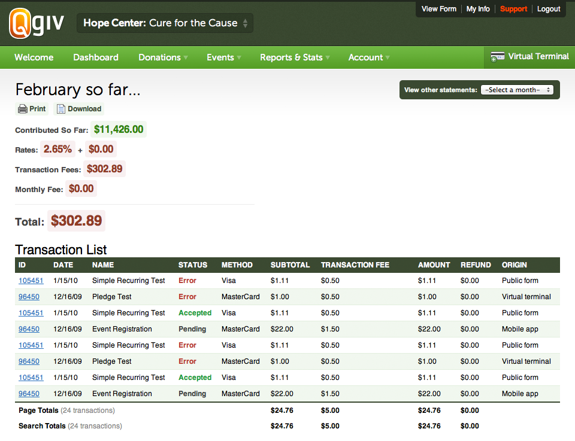Viewport: 575px width, 441px height.
Task: Open the Events menu
Action: pyautogui.click(x=220, y=57)
